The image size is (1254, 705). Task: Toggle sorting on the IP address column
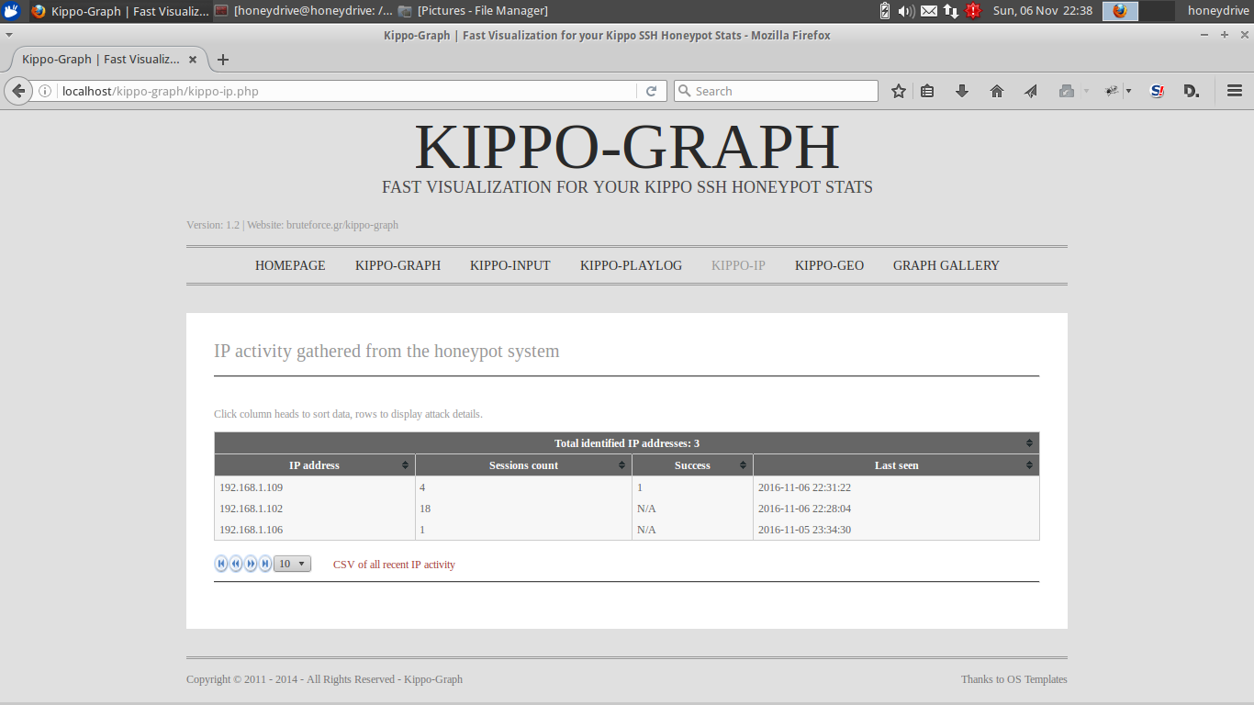click(314, 464)
